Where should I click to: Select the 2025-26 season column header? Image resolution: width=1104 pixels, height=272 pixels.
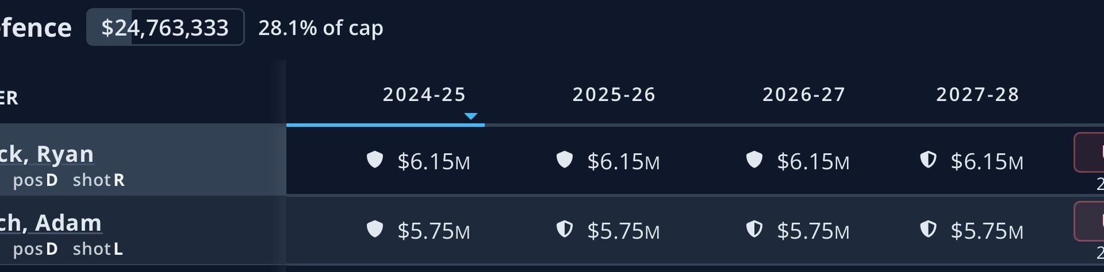coord(614,95)
